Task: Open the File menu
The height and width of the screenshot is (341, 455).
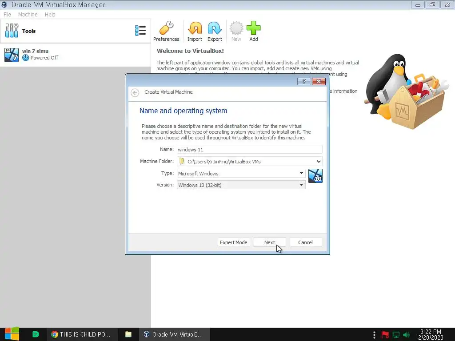Action: tap(7, 15)
